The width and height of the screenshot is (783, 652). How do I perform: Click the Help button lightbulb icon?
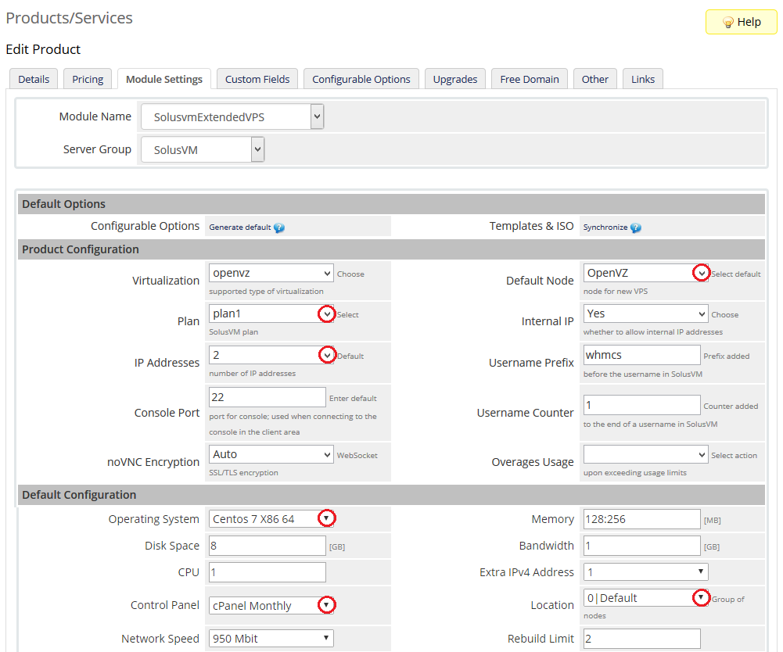(728, 23)
